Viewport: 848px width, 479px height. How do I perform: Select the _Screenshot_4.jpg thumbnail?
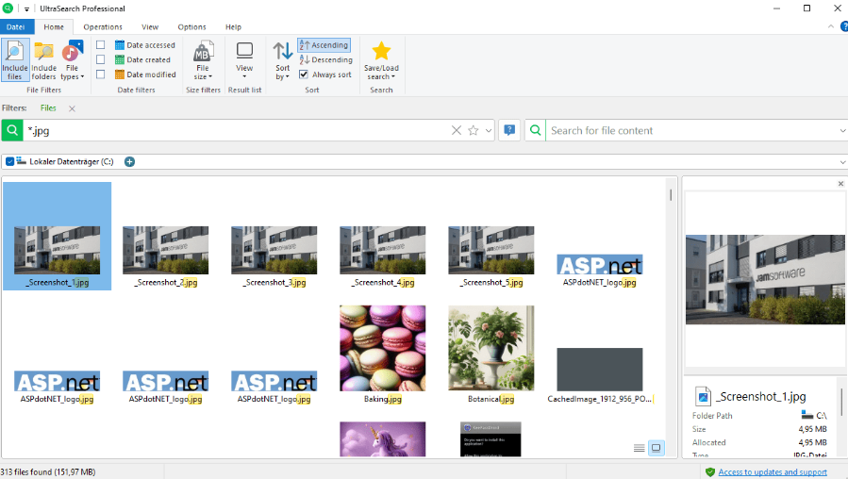click(x=382, y=250)
